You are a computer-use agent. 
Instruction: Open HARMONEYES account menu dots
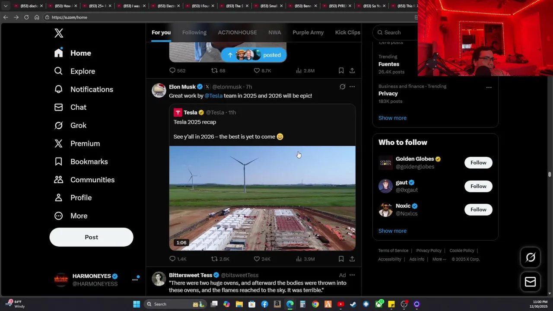tap(135, 279)
